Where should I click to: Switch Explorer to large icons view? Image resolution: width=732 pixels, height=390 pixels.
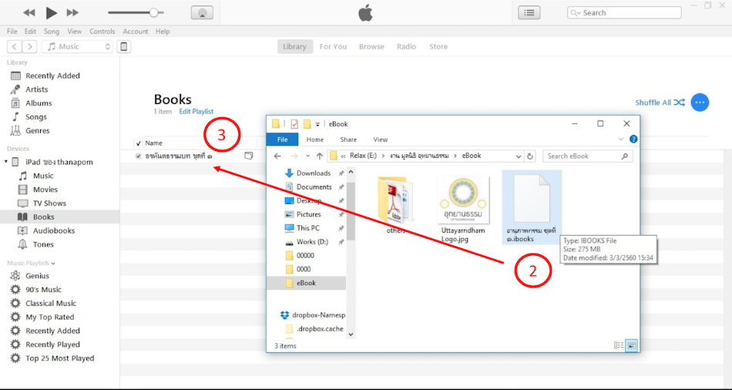[632, 345]
